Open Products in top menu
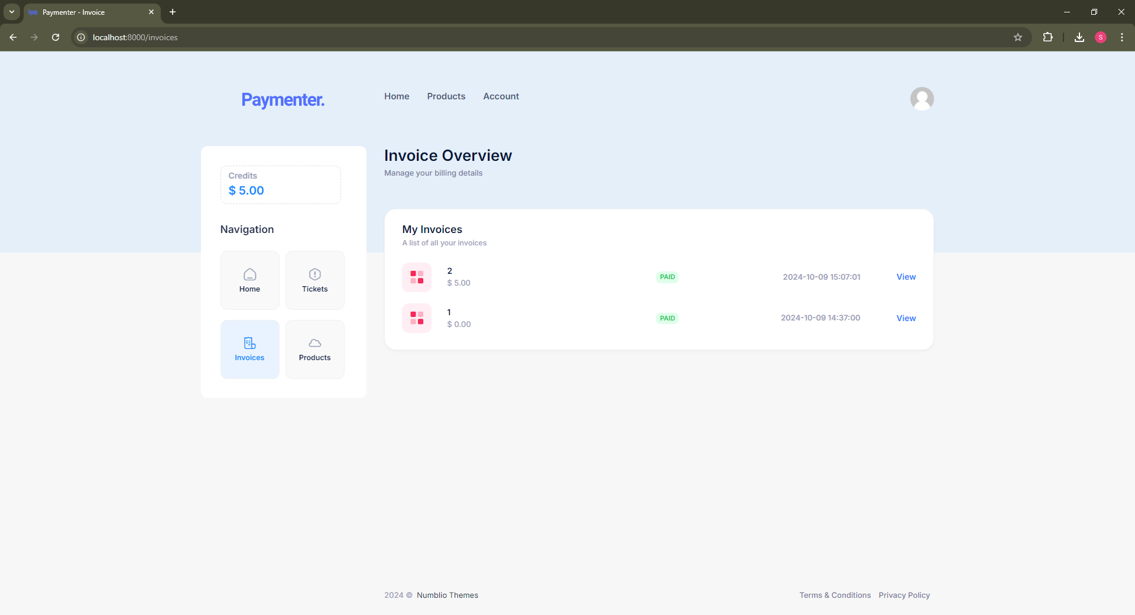Screen dimensions: 1135x615 (x=446, y=96)
